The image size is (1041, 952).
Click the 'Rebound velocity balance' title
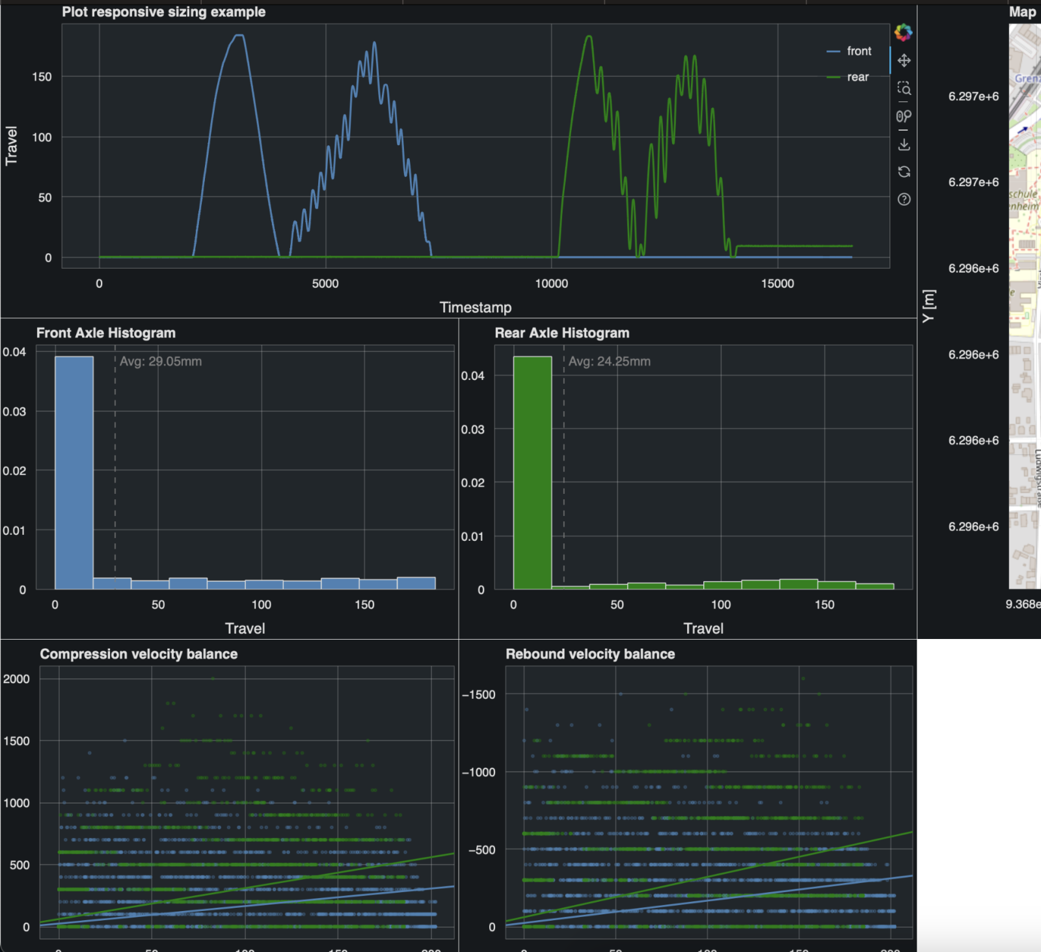pyautogui.click(x=590, y=654)
